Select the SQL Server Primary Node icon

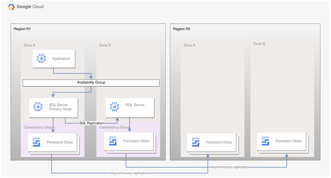click(x=37, y=107)
